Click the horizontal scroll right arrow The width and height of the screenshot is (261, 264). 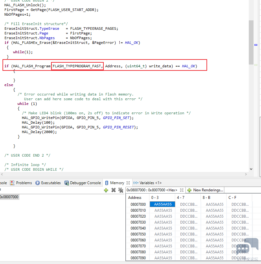coord(246,174)
